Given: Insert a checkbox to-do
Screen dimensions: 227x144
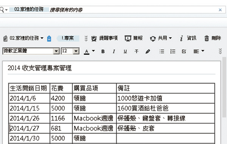Looking at the screenshot, I should (x=184, y=51).
